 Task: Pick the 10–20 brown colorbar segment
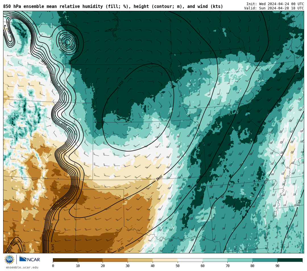click(x=90, y=260)
